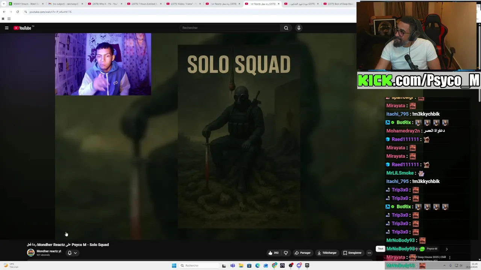The height and width of the screenshot is (270, 481).
Task: Click the video title Mondher Reactz Solo Squad
Action: point(68,244)
